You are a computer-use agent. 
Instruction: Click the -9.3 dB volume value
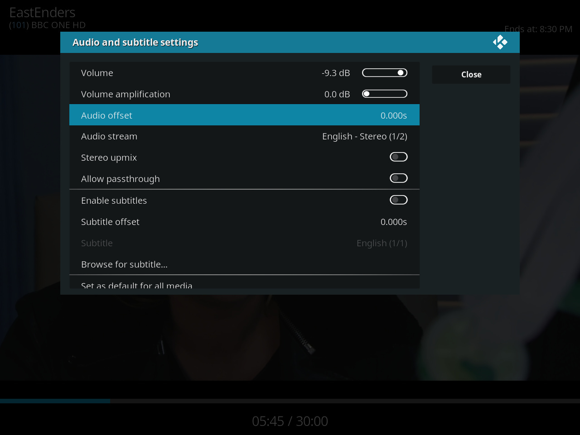pyautogui.click(x=336, y=73)
